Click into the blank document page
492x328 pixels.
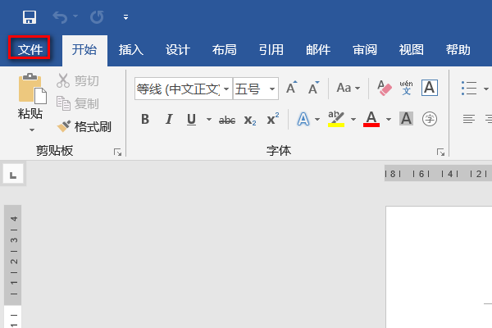439,267
